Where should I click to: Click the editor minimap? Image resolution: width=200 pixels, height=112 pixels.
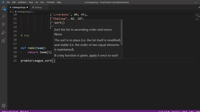point(197,16)
